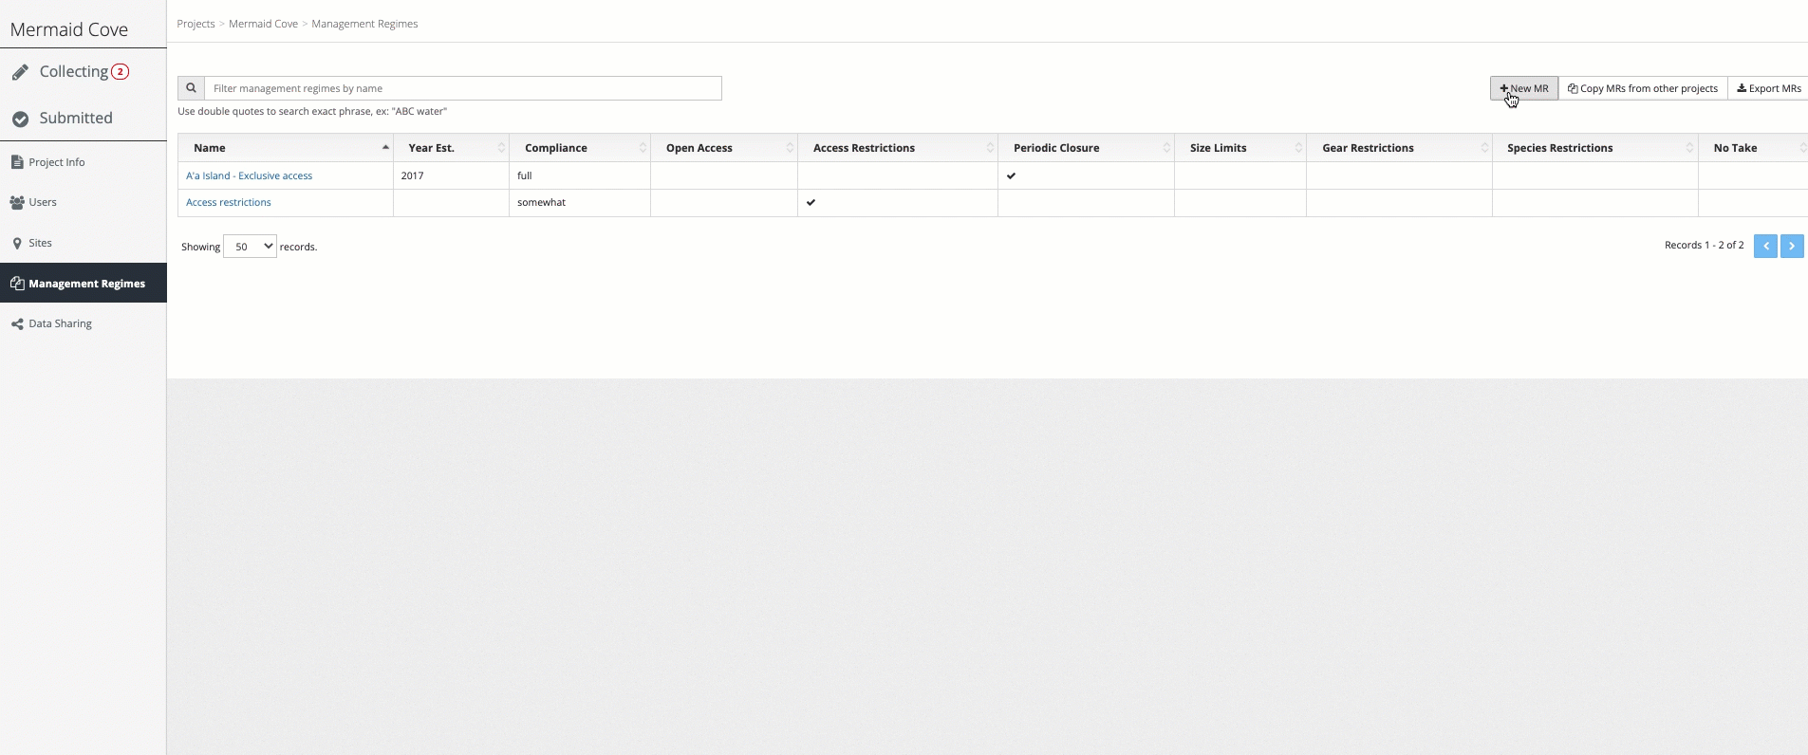The height and width of the screenshot is (755, 1808).
Task: Open the records per page dropdown
Action: [x=250, y=247]
